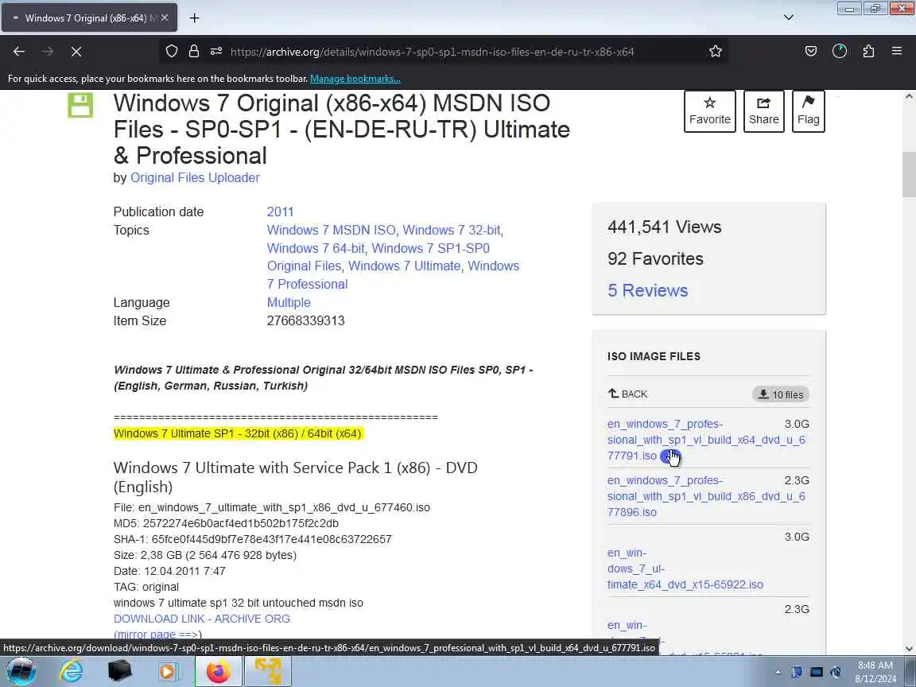Open site permissions icon in address bar

click(216, 52)
